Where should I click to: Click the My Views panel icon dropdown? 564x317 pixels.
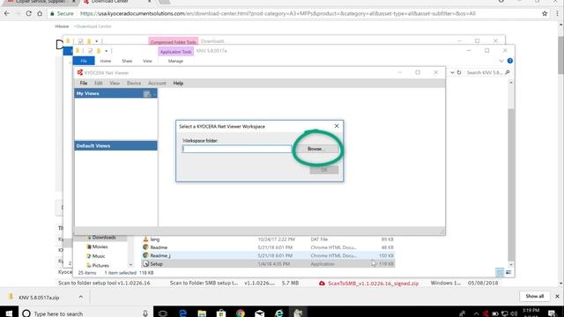click(149, 94)
